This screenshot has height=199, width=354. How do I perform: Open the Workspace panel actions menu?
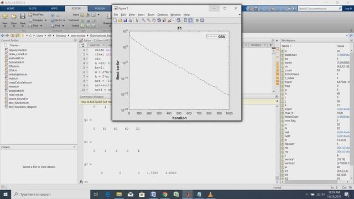tap(351, 40)
